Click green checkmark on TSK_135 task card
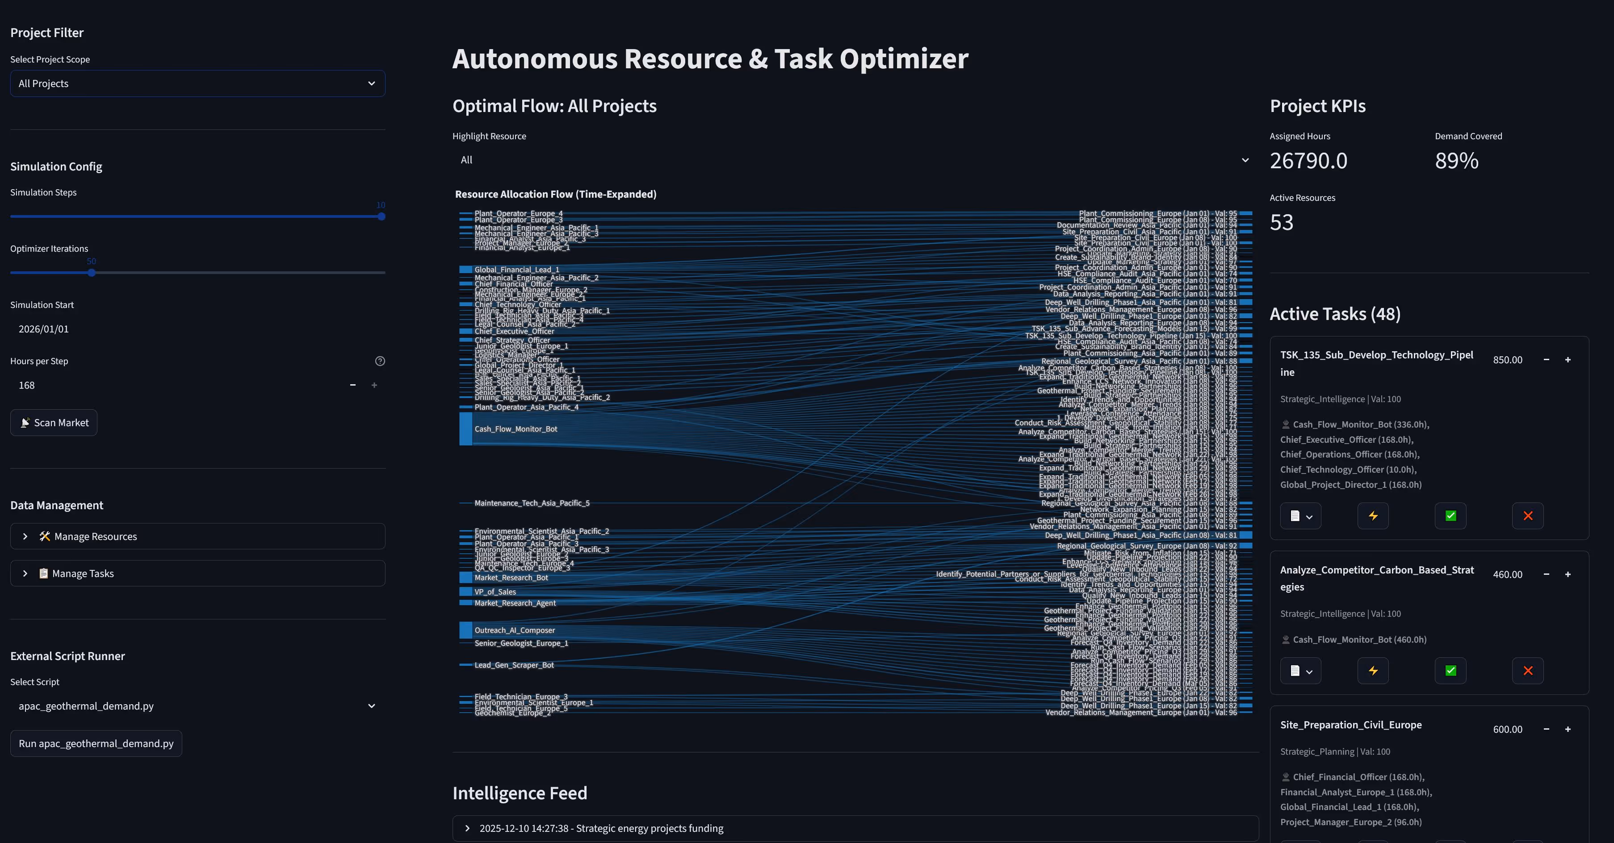Screen dimensions: 1614x843 point(1451,516)
